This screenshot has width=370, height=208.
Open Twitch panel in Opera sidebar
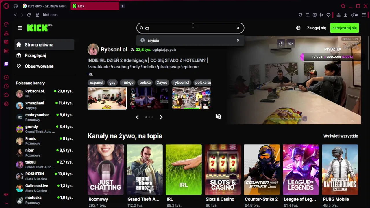[6, 64]
